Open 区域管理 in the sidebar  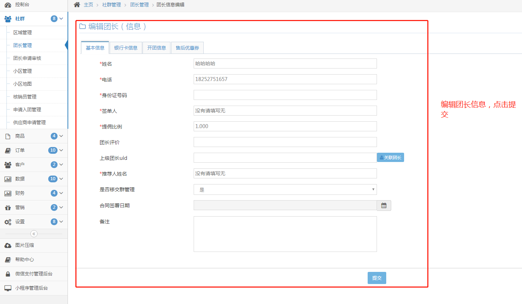pos(23,32)
